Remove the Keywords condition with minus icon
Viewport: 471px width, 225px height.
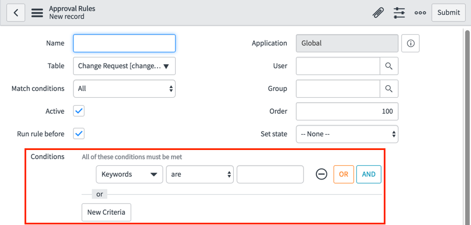coord(322,174)
